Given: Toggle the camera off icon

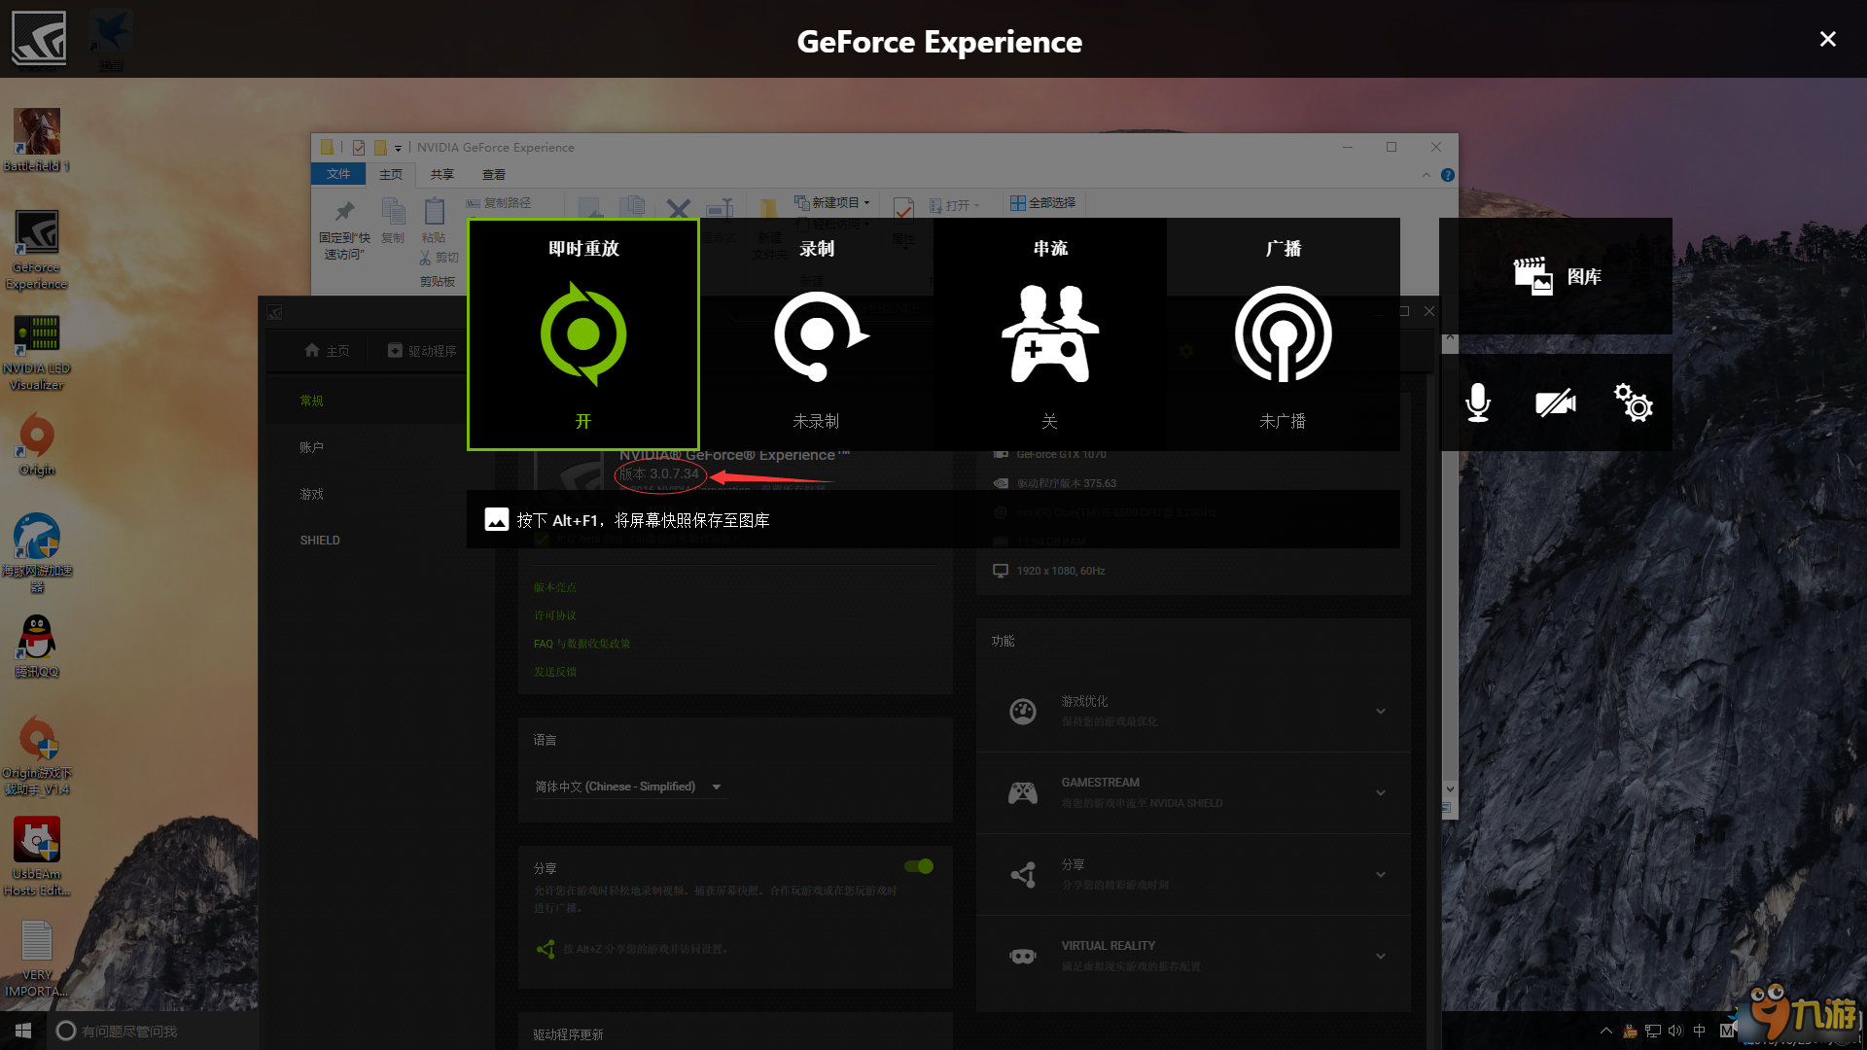Looking at the screenshot, I should click(1556, 402).
